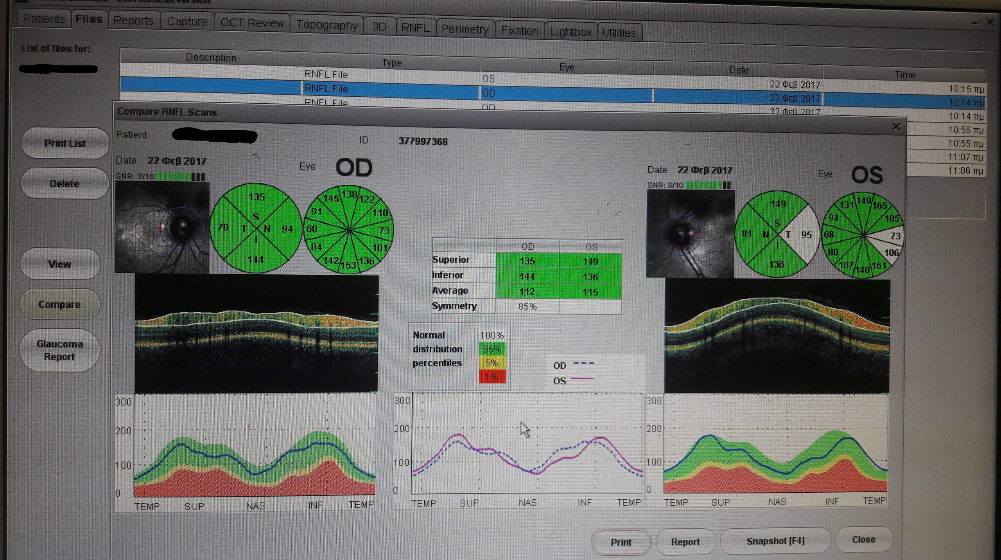Click the Delete button in the sidebar

click(65, 184)
